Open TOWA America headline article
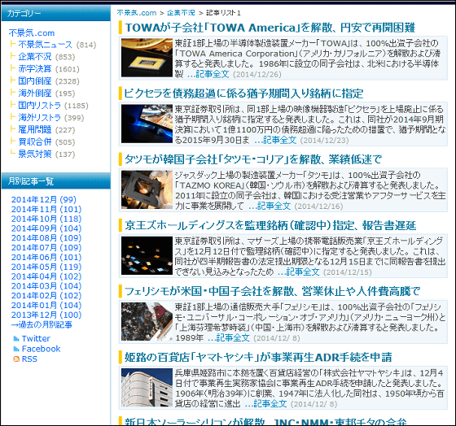Viewport: 456px width, 426px height. click(270, 28)
